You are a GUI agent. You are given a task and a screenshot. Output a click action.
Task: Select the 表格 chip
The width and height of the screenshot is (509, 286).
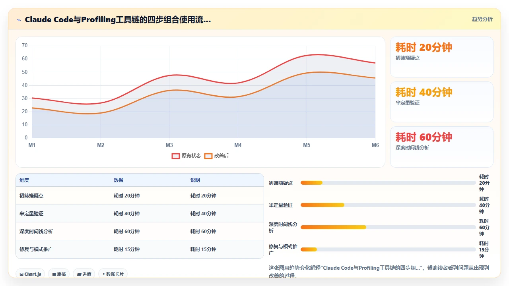coord(59,274)
